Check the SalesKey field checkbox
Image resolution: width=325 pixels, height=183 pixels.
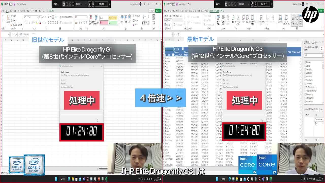coord(305,62)
